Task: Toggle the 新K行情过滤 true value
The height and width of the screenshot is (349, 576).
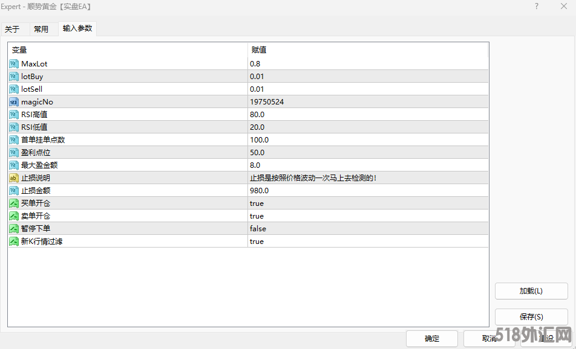Action: coord(257,242)
